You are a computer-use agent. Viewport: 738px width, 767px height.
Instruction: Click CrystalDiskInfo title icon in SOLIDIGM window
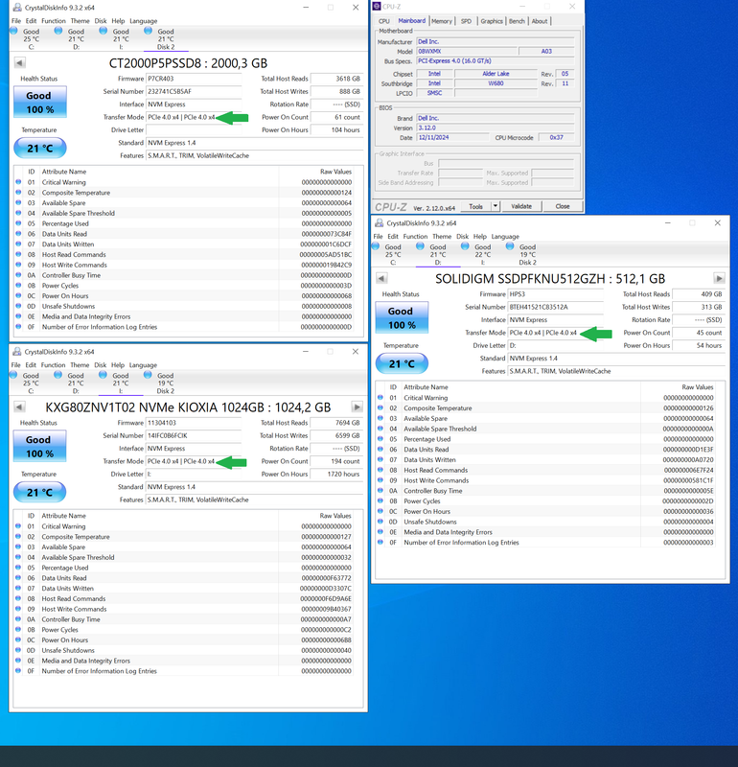[x=379, y=223]
